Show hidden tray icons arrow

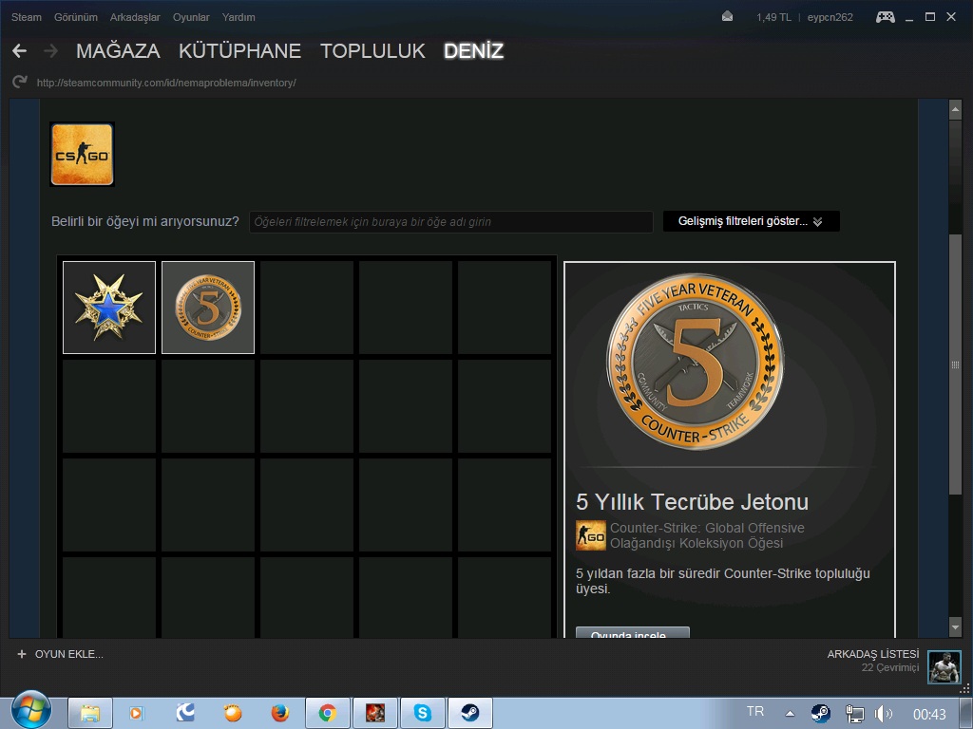(790, 714)
